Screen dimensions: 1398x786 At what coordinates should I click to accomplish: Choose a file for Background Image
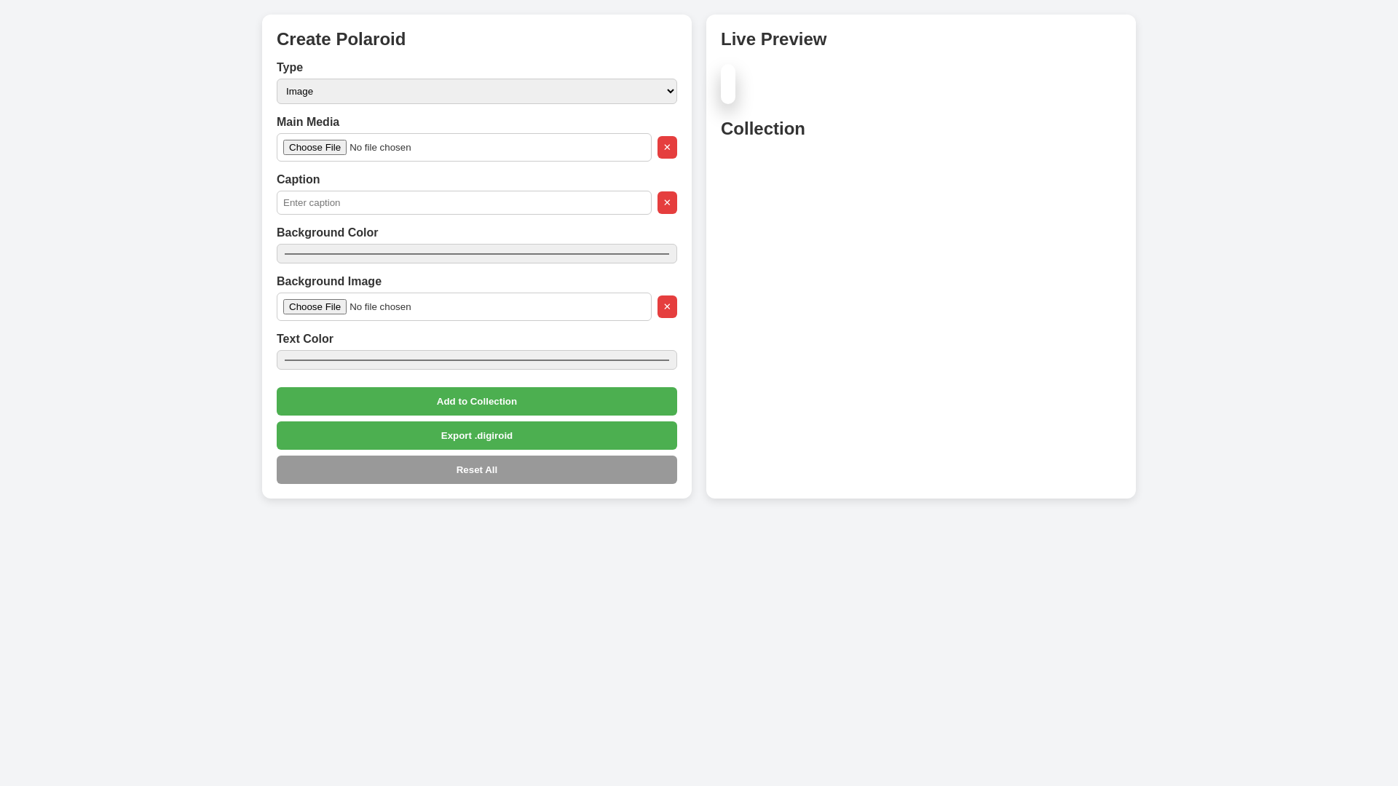[x=315, y=306]
